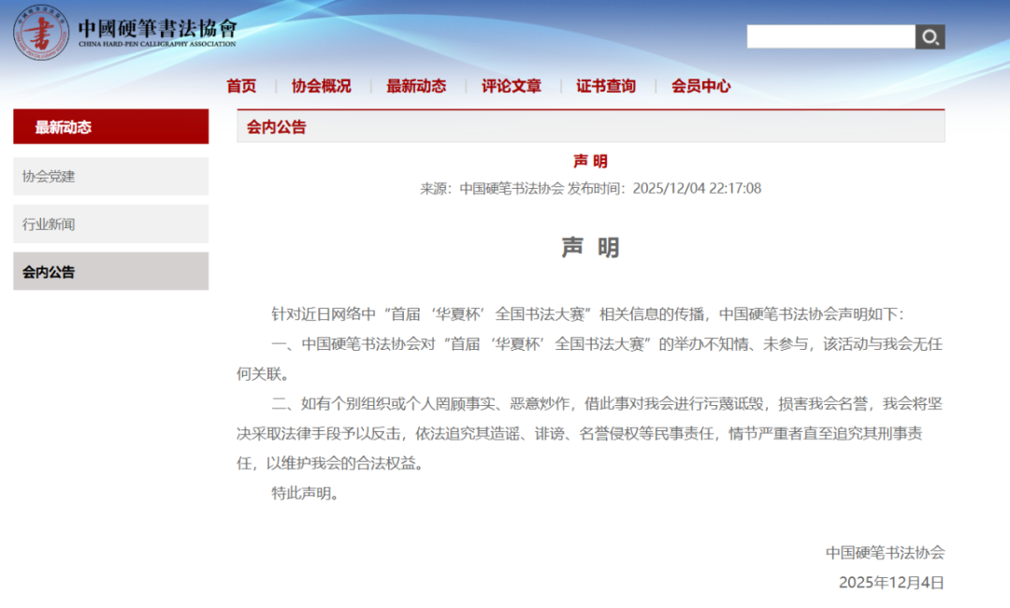The height and width of the screenshot is (608, 1010).
Task: Click the 特此声明 closing line
Action: point(305,493)
